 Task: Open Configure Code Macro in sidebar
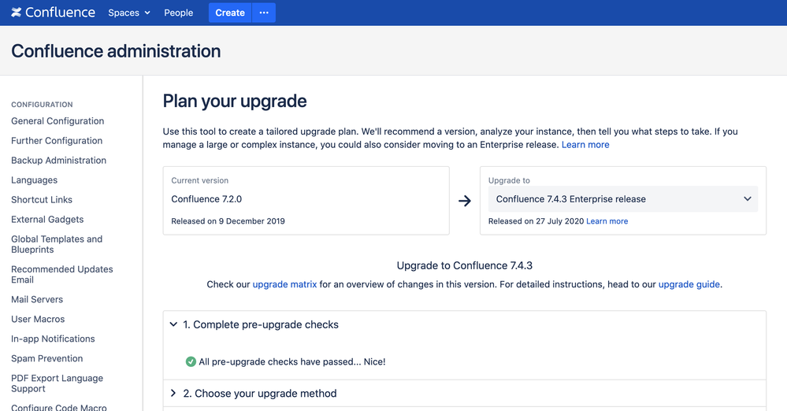(59, 407)
